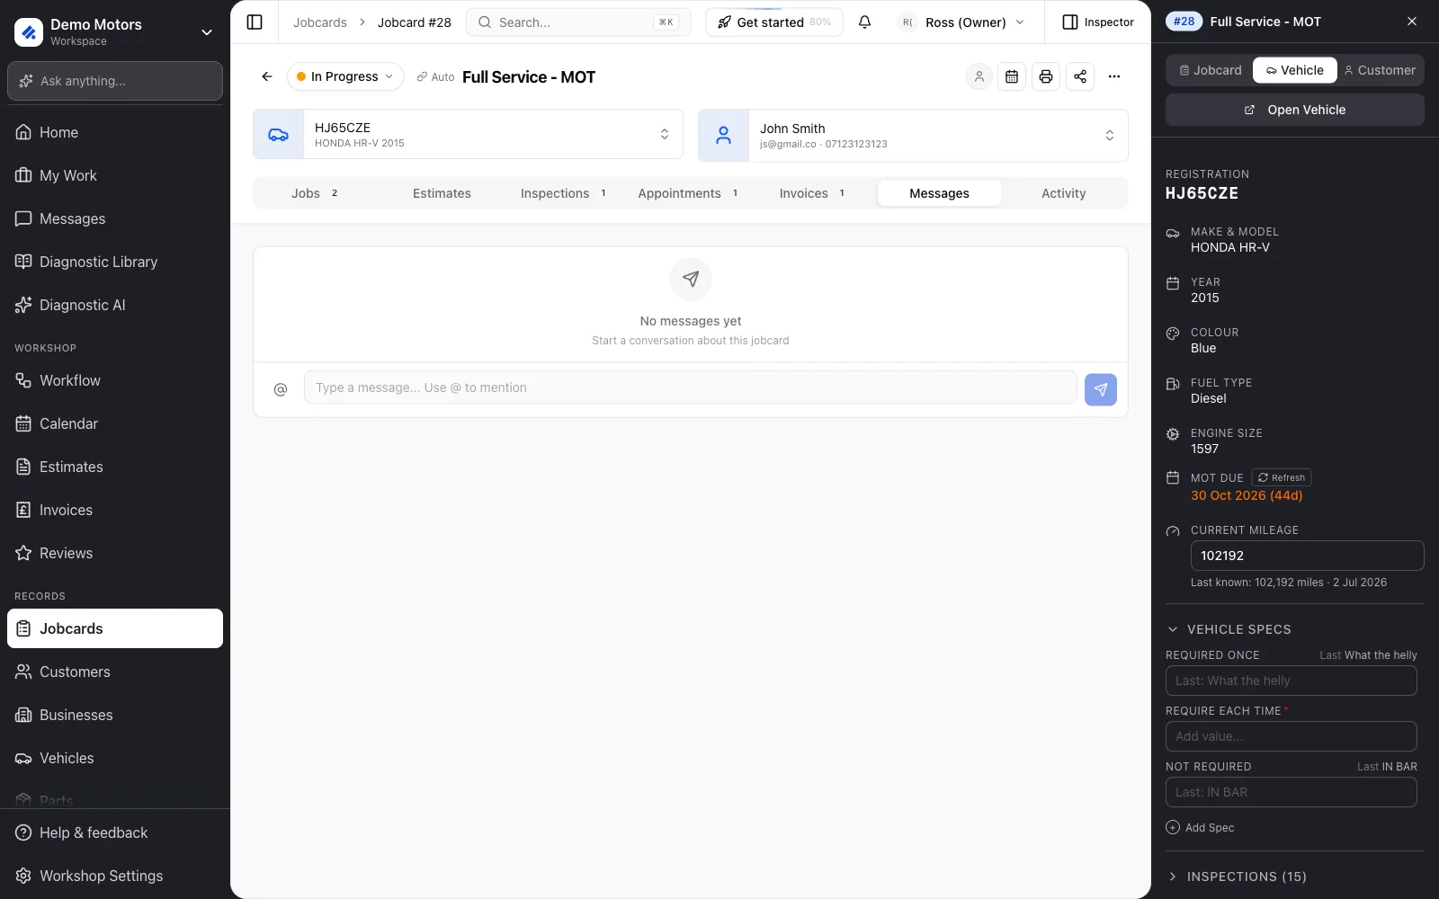Click the @ mention icon
The width and height of the screenshot is (1439, 899).
(x=281, y=389)
